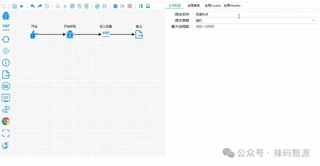This screenshot has width=320, height=166.
Task: Pick the loop node in the sidebar
Action: coord(6,39)
